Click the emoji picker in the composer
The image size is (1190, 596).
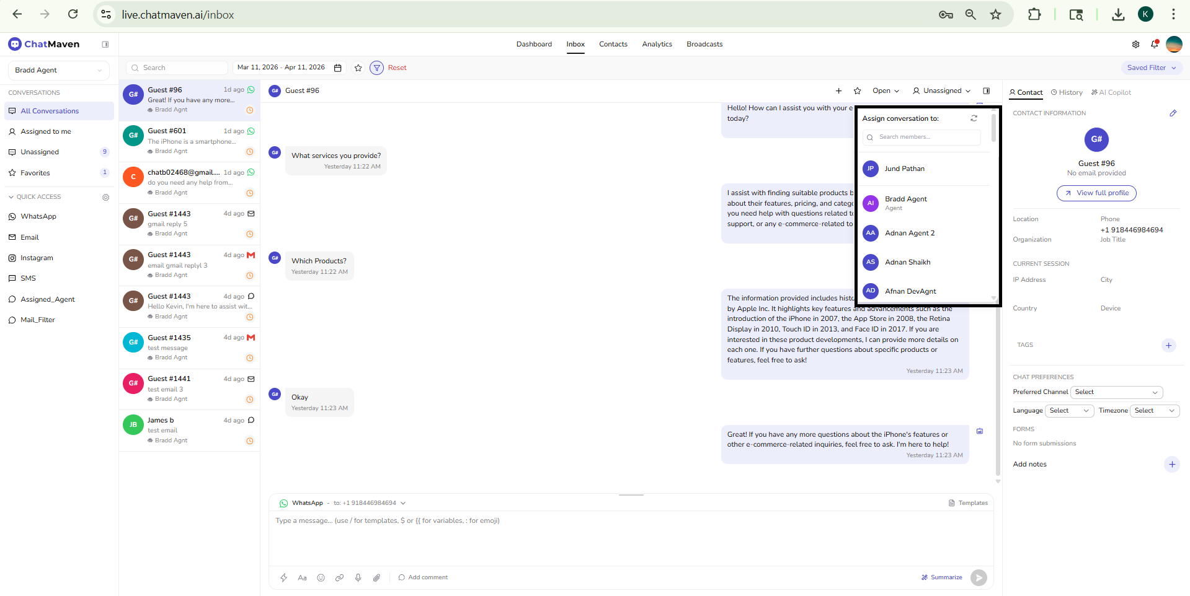(321, 577)
